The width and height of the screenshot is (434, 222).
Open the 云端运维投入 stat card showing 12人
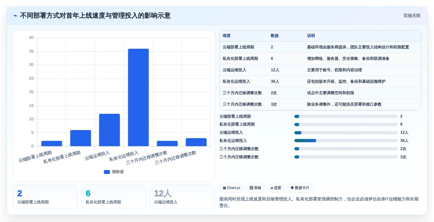182,197
